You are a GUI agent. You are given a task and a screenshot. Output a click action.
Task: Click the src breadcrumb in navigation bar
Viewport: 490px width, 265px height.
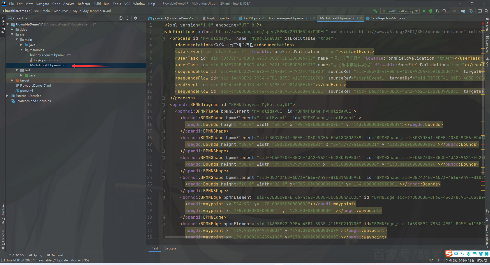click(x=36, y=11)
